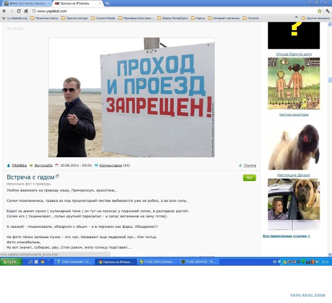Click the browser Forward arrow
Image resolution: width=332 pixels, height=303 pixels.
(11, 11)
